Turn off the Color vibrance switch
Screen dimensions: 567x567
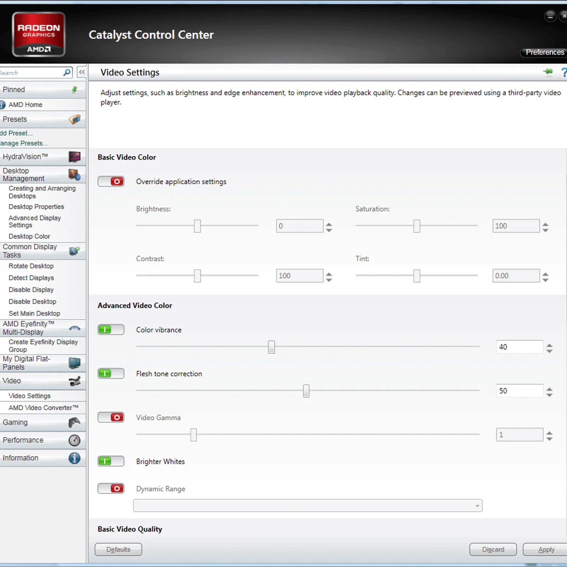pyautogui.click(x=111, y=330)
